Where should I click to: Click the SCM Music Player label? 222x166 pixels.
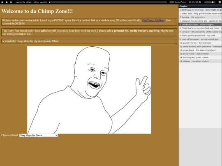(x=178, y=2)
